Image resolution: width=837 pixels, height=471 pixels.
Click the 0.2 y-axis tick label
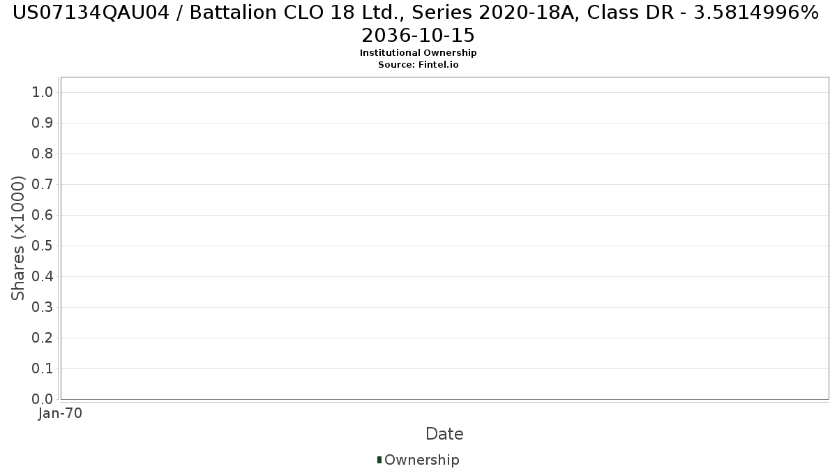tap(43, 338)
